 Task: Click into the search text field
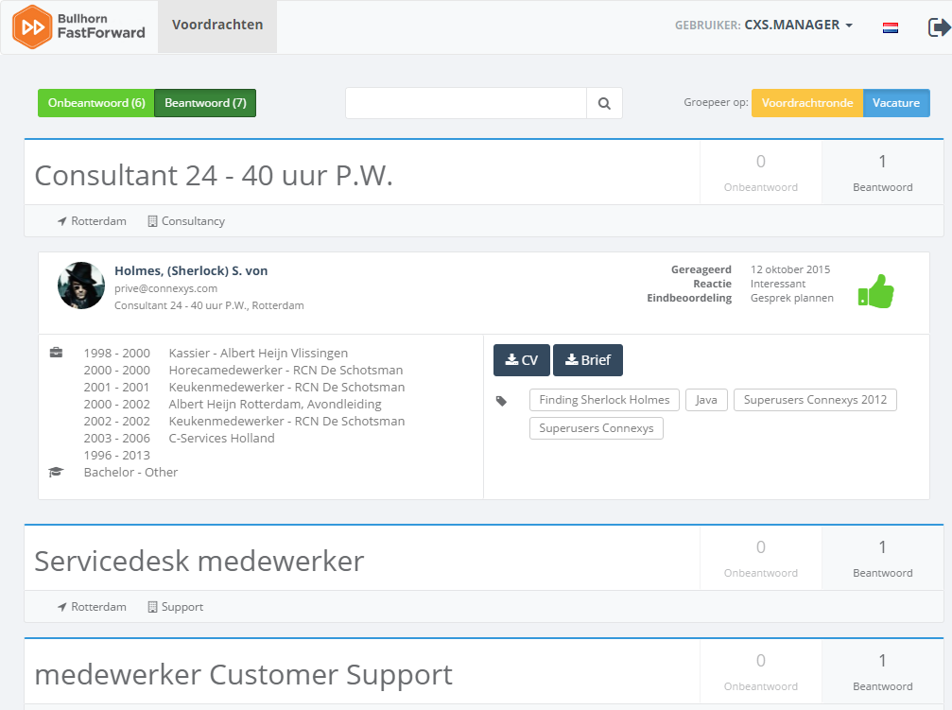tap(465, 104)
